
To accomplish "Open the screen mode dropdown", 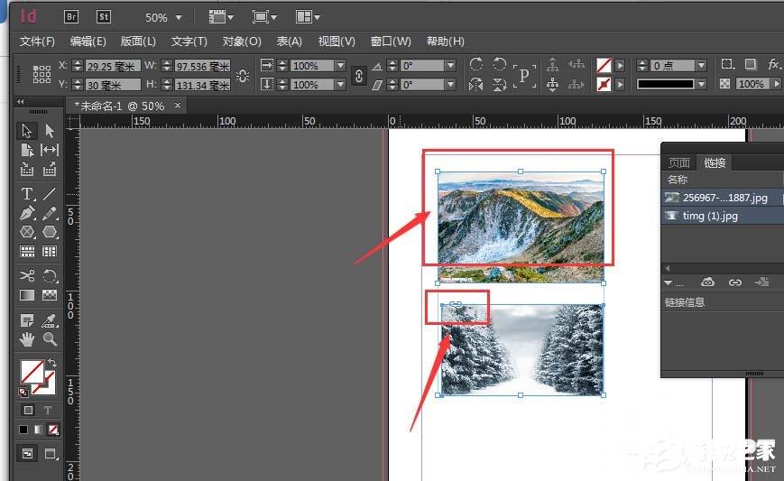I will (x=264, y=17).
